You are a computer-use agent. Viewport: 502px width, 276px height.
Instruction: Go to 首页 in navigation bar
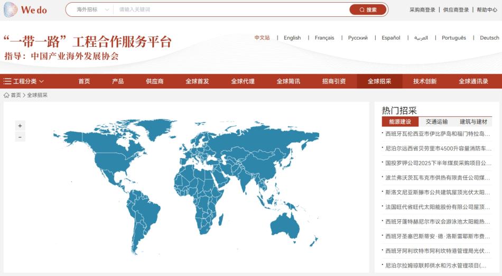click(84, 81)
